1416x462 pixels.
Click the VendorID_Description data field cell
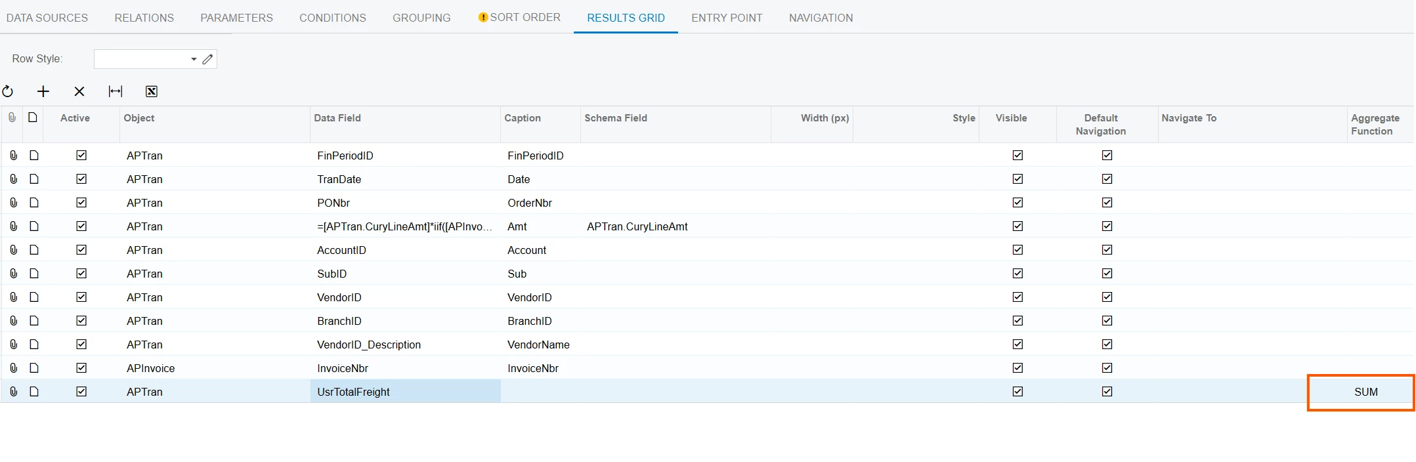[x=406, y=345]
